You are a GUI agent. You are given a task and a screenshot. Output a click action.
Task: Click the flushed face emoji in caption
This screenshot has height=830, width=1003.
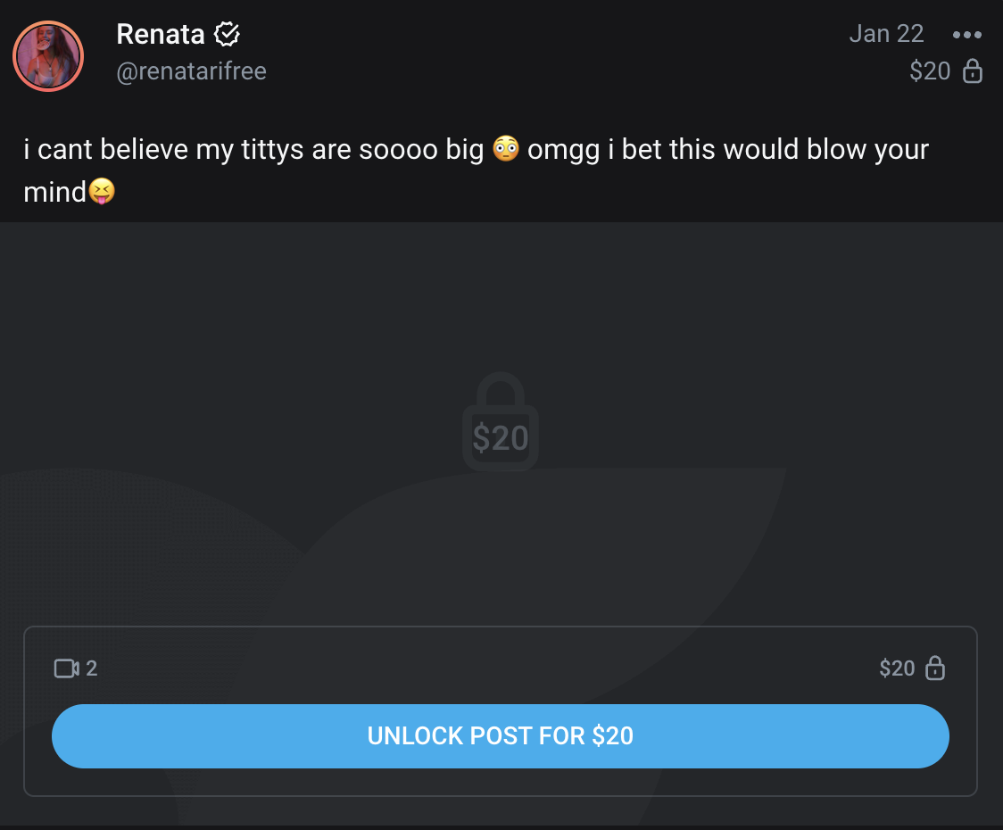pyautogui.click(x=505, y=150)
